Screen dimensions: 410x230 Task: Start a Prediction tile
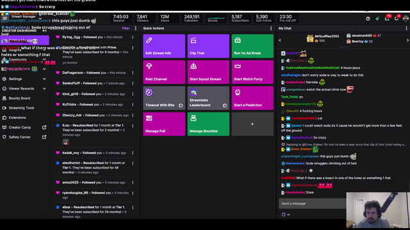[x=252, y=98]
